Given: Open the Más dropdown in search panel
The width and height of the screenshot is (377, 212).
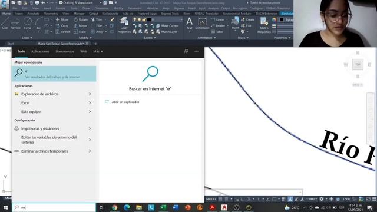Looking at the screenshot, I should tap(98, 51).
